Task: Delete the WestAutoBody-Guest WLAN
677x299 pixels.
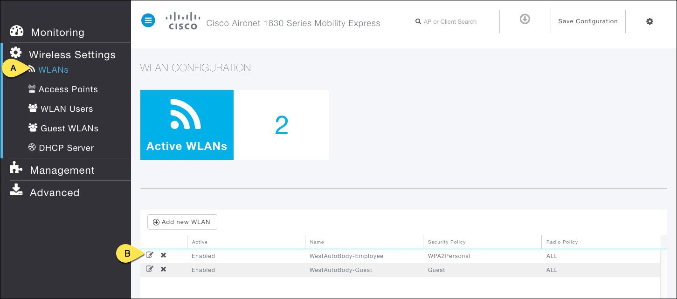Action: 163,269
